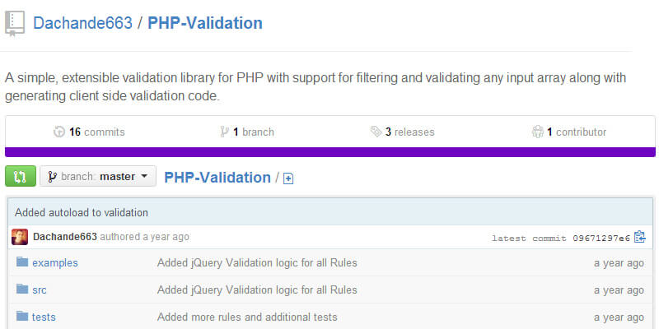Click the src folder icon

21,290
